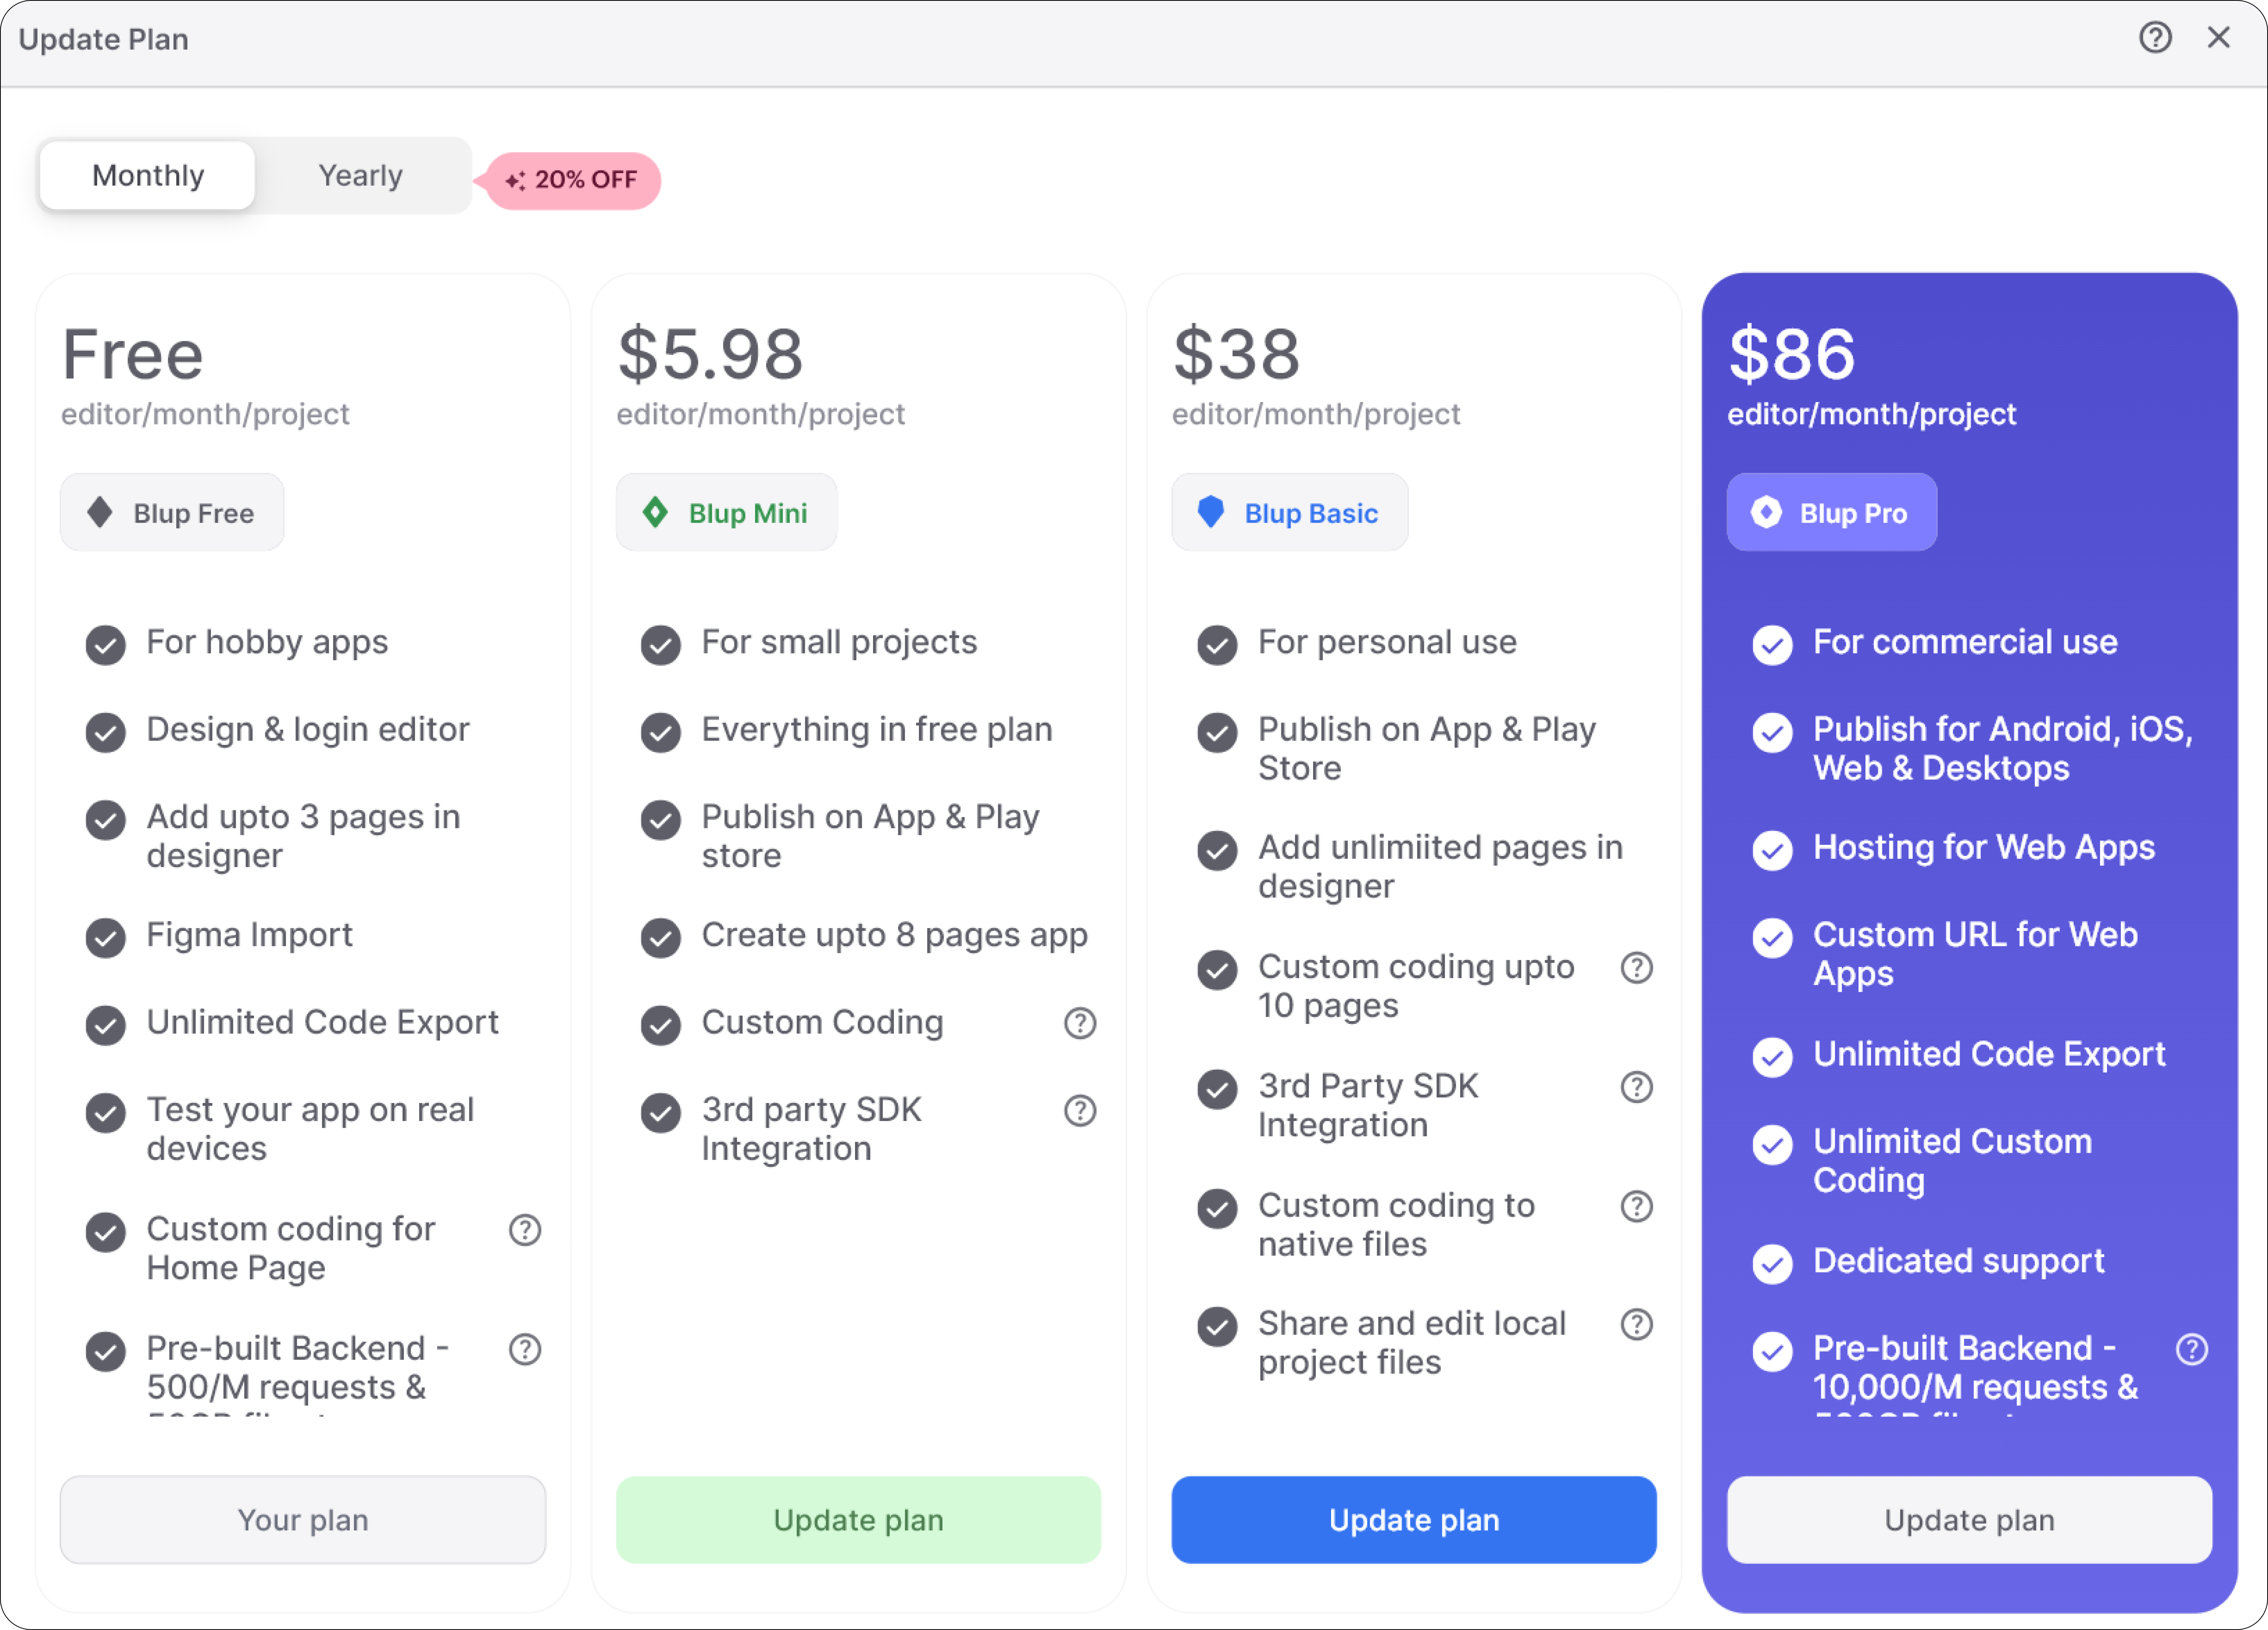The image size is (2268, 1630).
Task: Click green Update plan for Blup Mini
Action: (x=858, y=1519)
